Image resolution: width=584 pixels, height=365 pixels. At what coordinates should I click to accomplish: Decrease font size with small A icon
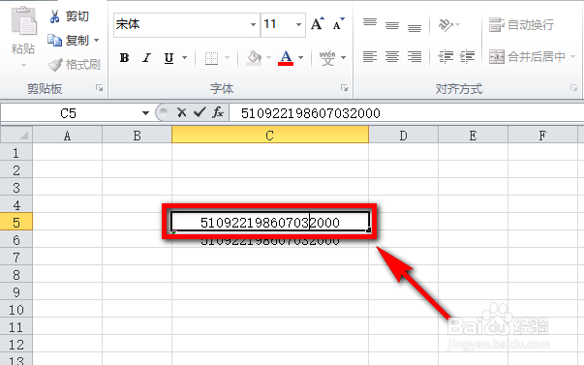point(339,24)
